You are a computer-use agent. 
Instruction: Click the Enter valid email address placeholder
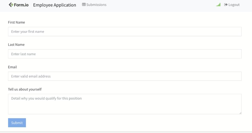pyautogui.click(x=31, y=76)
